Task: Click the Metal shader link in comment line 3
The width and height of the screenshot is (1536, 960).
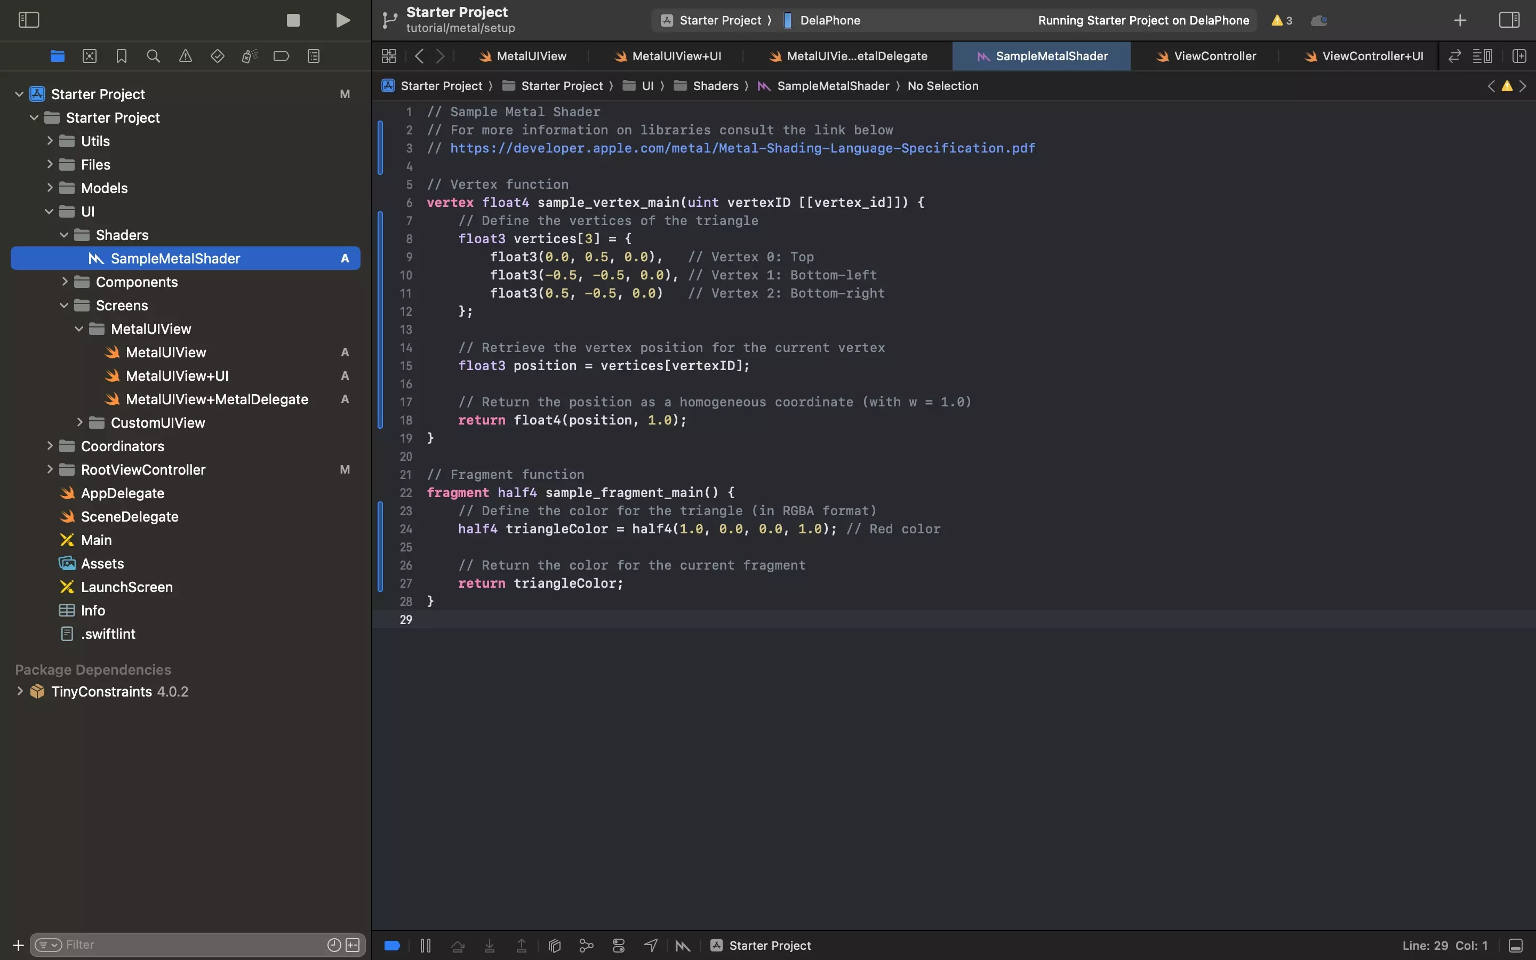Action: pyautogui.click(x=742, y=148)
